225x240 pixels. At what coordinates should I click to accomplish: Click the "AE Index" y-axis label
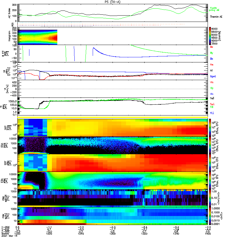[x=10, y=13]
